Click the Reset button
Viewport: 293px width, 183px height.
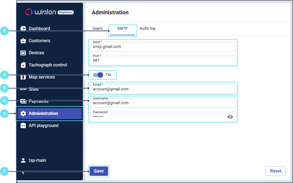pos(276,171)
